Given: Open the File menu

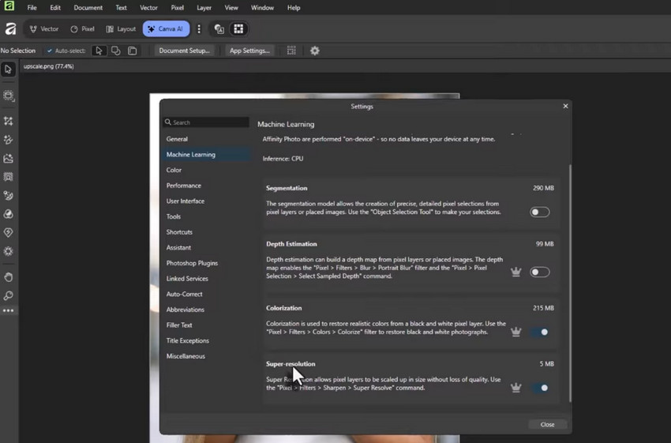Looking at the screenshot, I should [32, 8].
